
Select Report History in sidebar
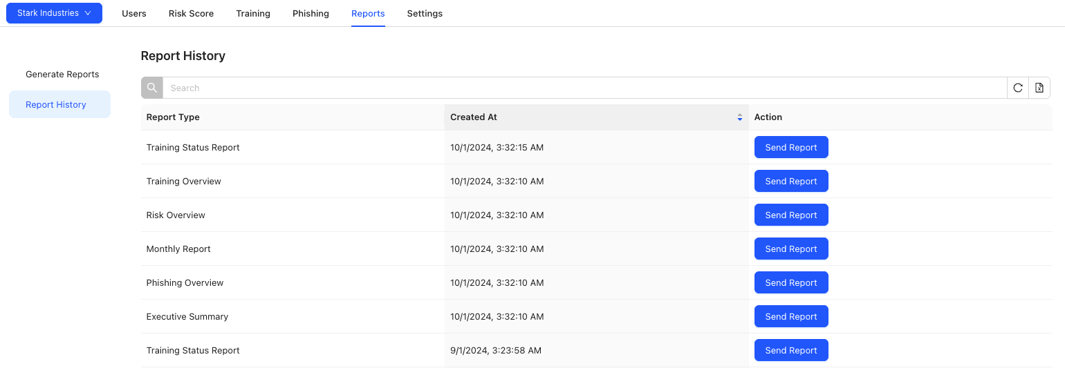click(x=59, y=104)
